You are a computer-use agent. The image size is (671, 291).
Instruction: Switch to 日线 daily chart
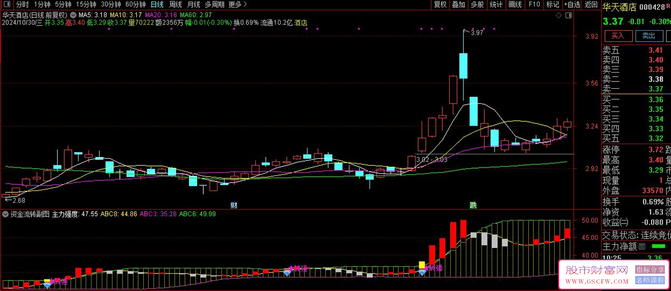[157, 4]
